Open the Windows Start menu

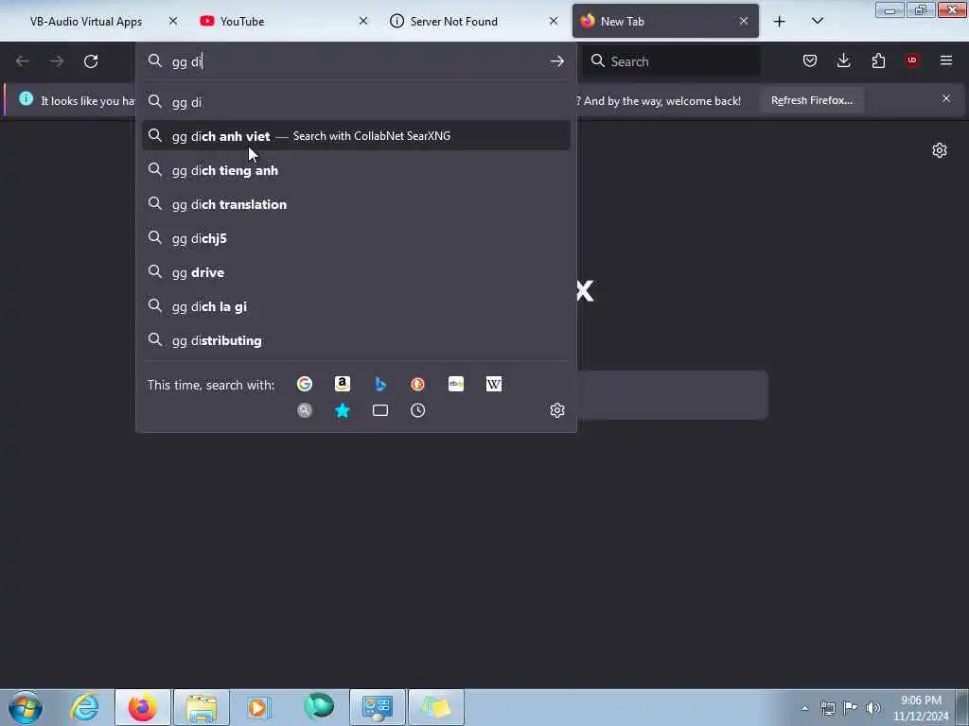[x=26, y=707]
